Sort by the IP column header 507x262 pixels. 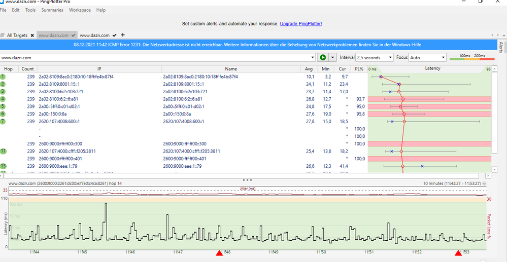point(99,69)
